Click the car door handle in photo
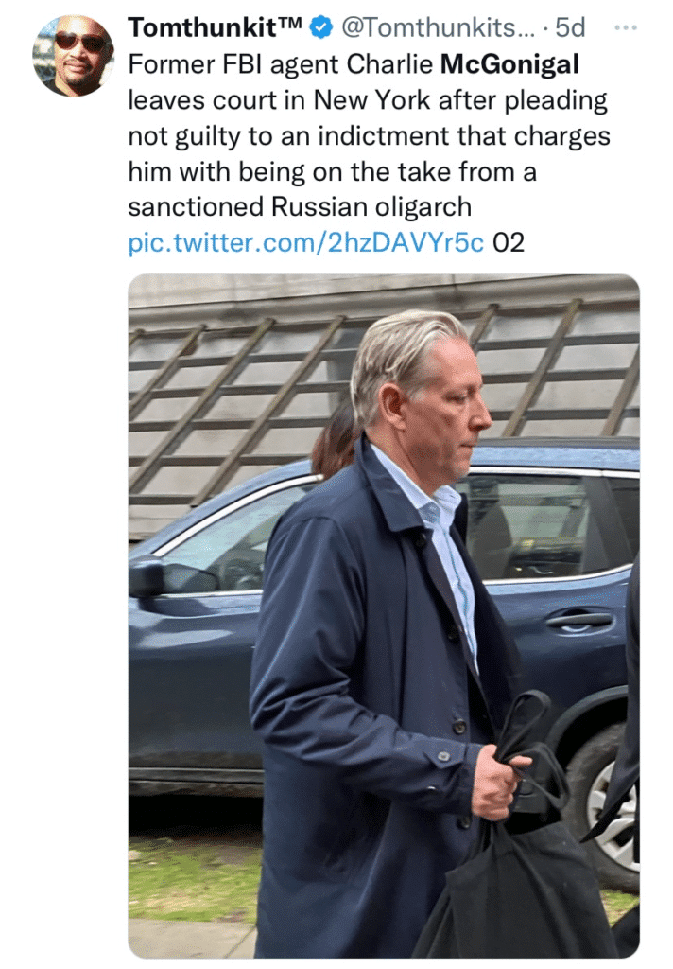The height and width of the screenshot is (969, 673). point(578,618)
